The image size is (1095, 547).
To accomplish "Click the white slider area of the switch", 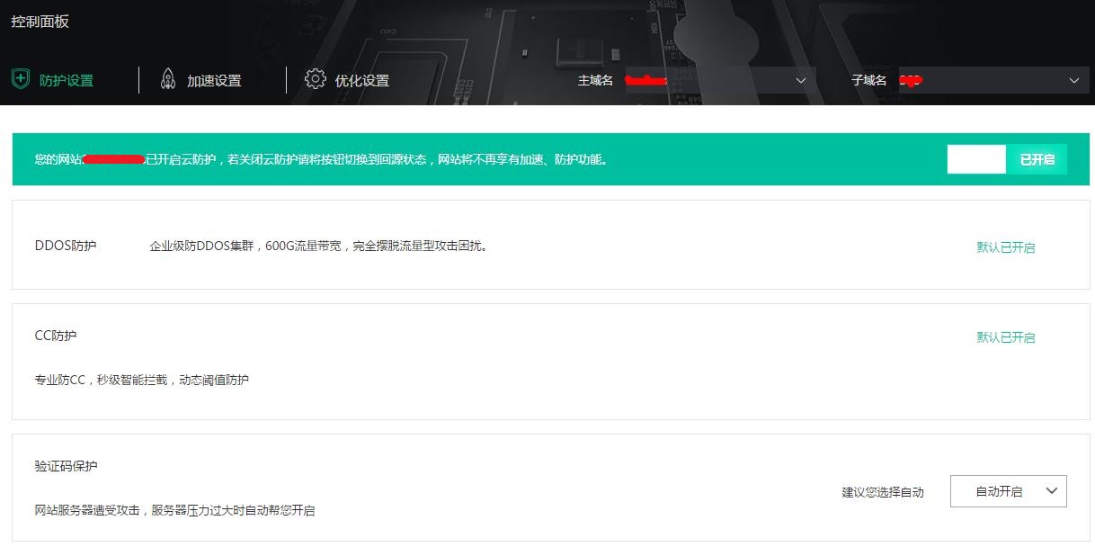I will (x=976, y=159).
